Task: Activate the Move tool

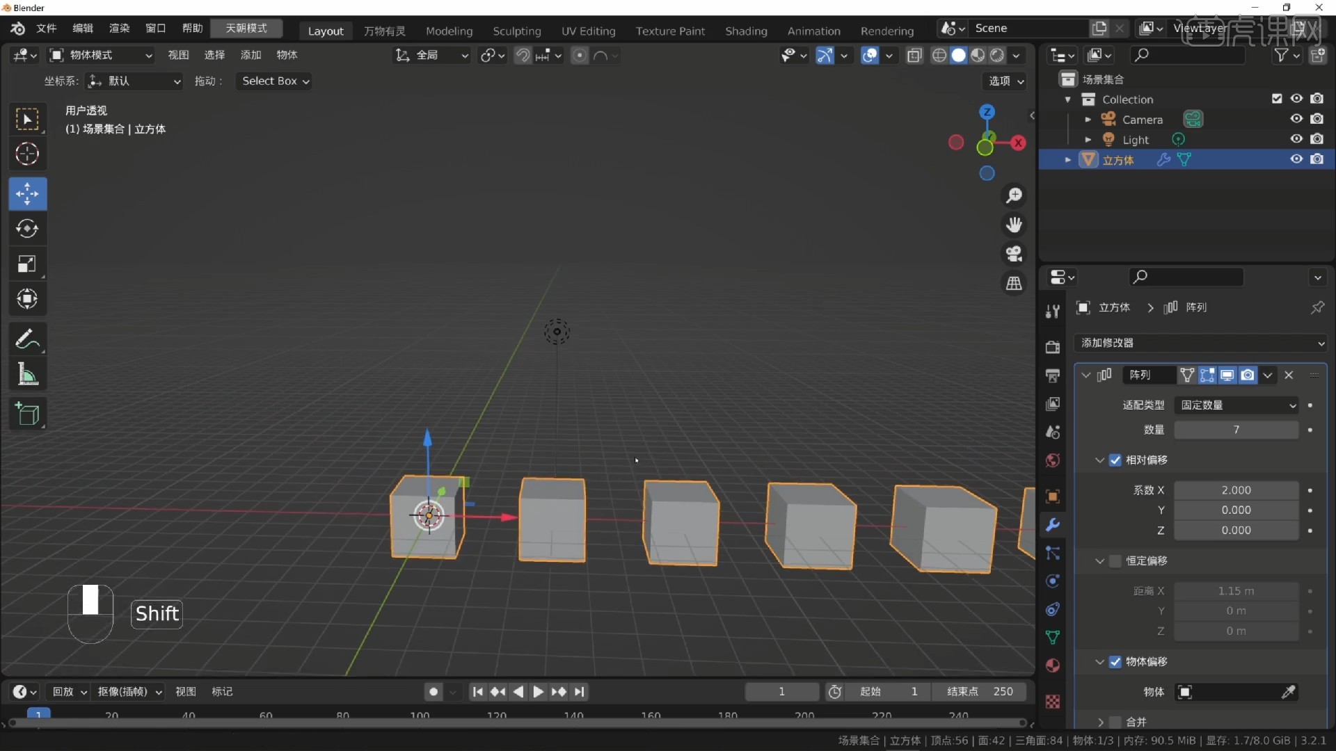Action: click(27, 193)
